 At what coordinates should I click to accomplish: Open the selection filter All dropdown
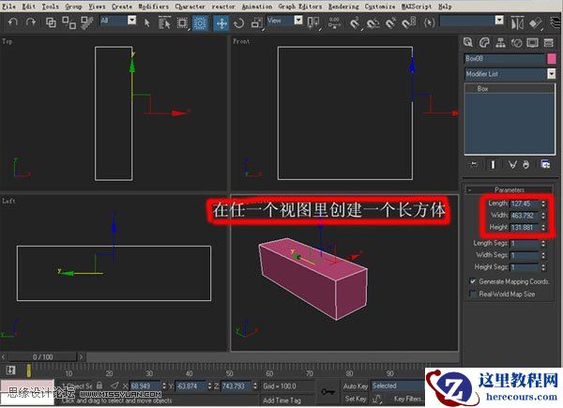(132, 20)
